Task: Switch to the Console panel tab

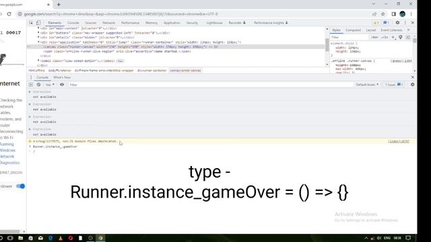Action: 73,23
